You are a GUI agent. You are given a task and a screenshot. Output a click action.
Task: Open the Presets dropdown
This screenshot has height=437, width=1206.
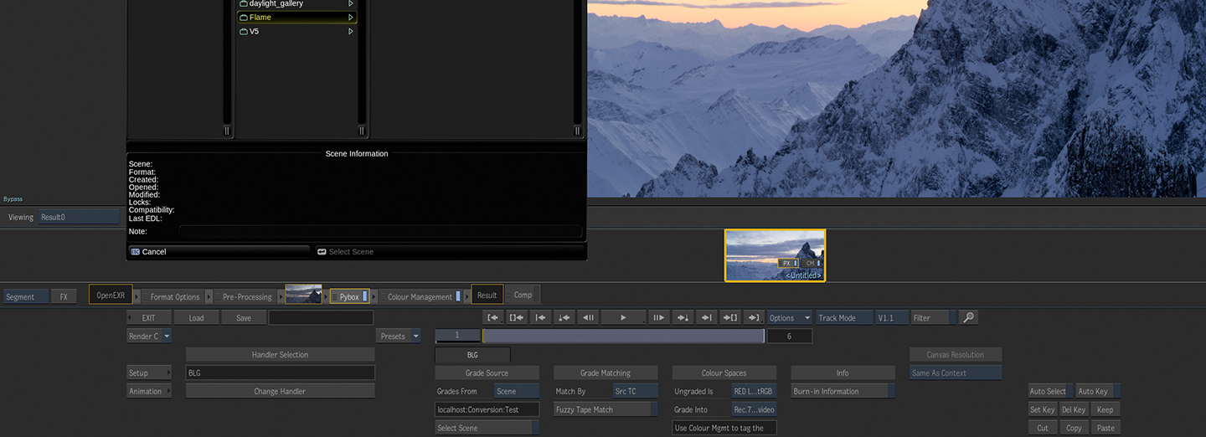[x=399, y=337]
